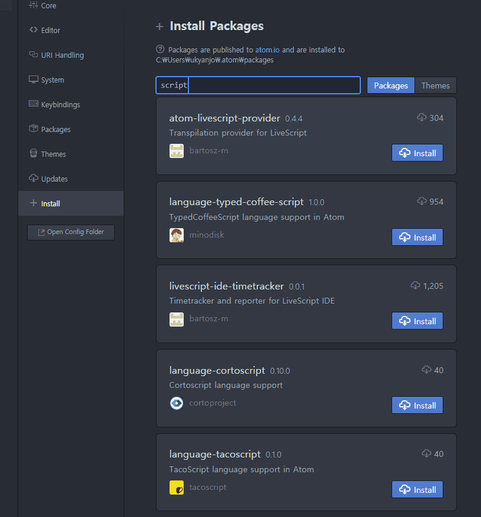Viewport: 481px width, 517px height.
Task: Open the Keybindings section
Action: [71, 104]
